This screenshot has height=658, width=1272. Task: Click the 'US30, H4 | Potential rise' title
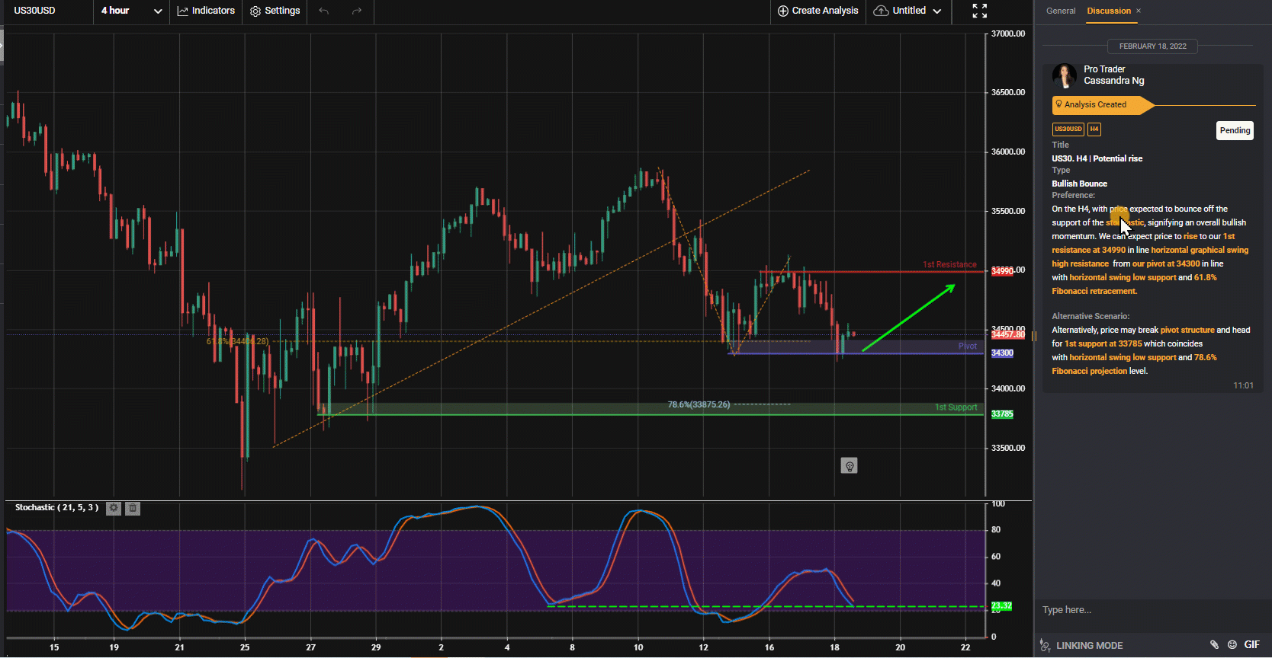point(1097,158)
